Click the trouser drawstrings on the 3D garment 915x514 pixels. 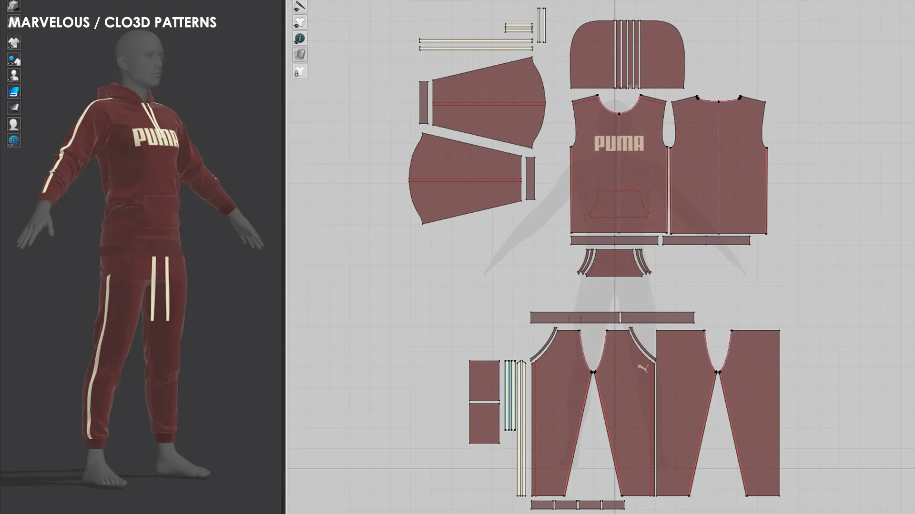click(160, 288)
